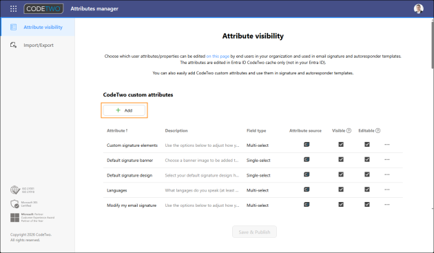Click the Editable column help icon

(x=378, y=130)
